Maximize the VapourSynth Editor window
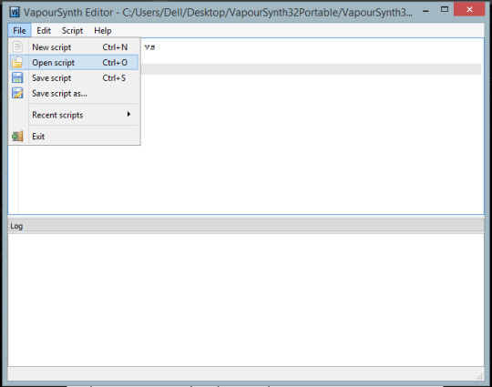 [x=445, y=9]
